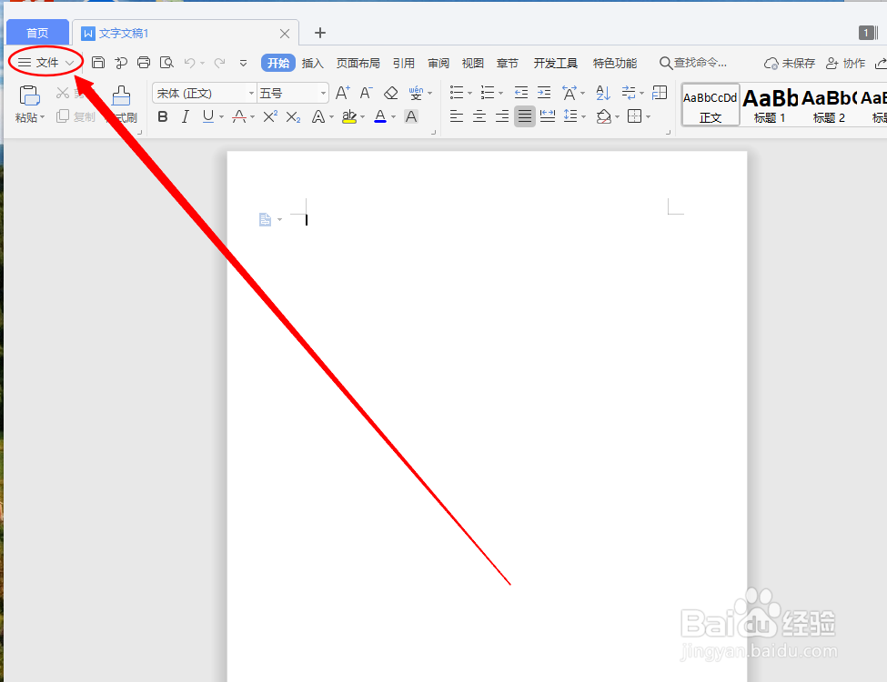Screen dimensions: 887x682
Task: Apply the blue font color
Action: coord(380,116)
